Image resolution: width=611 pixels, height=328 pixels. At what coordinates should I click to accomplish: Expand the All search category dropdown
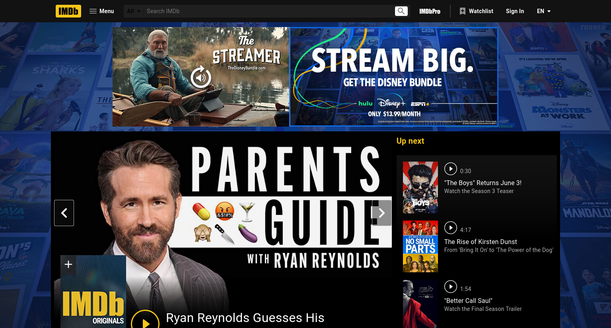pyautogui.click(x=134, y=11)
